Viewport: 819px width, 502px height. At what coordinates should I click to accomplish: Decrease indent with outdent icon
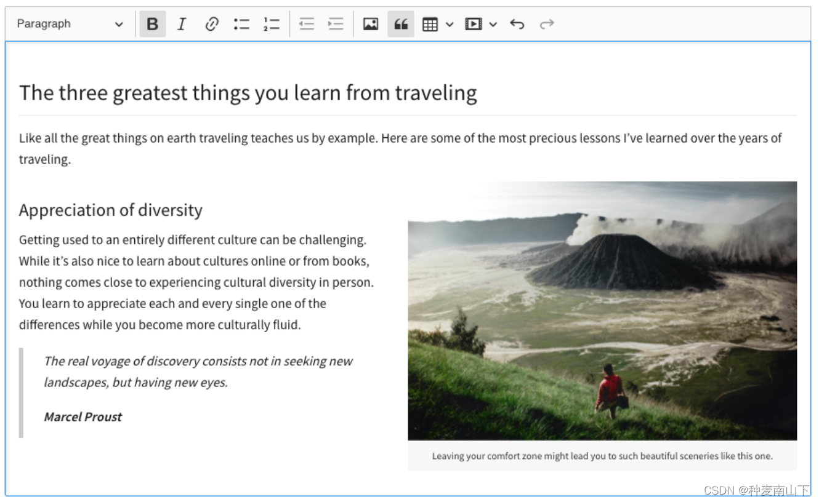[x=306, y=24]
